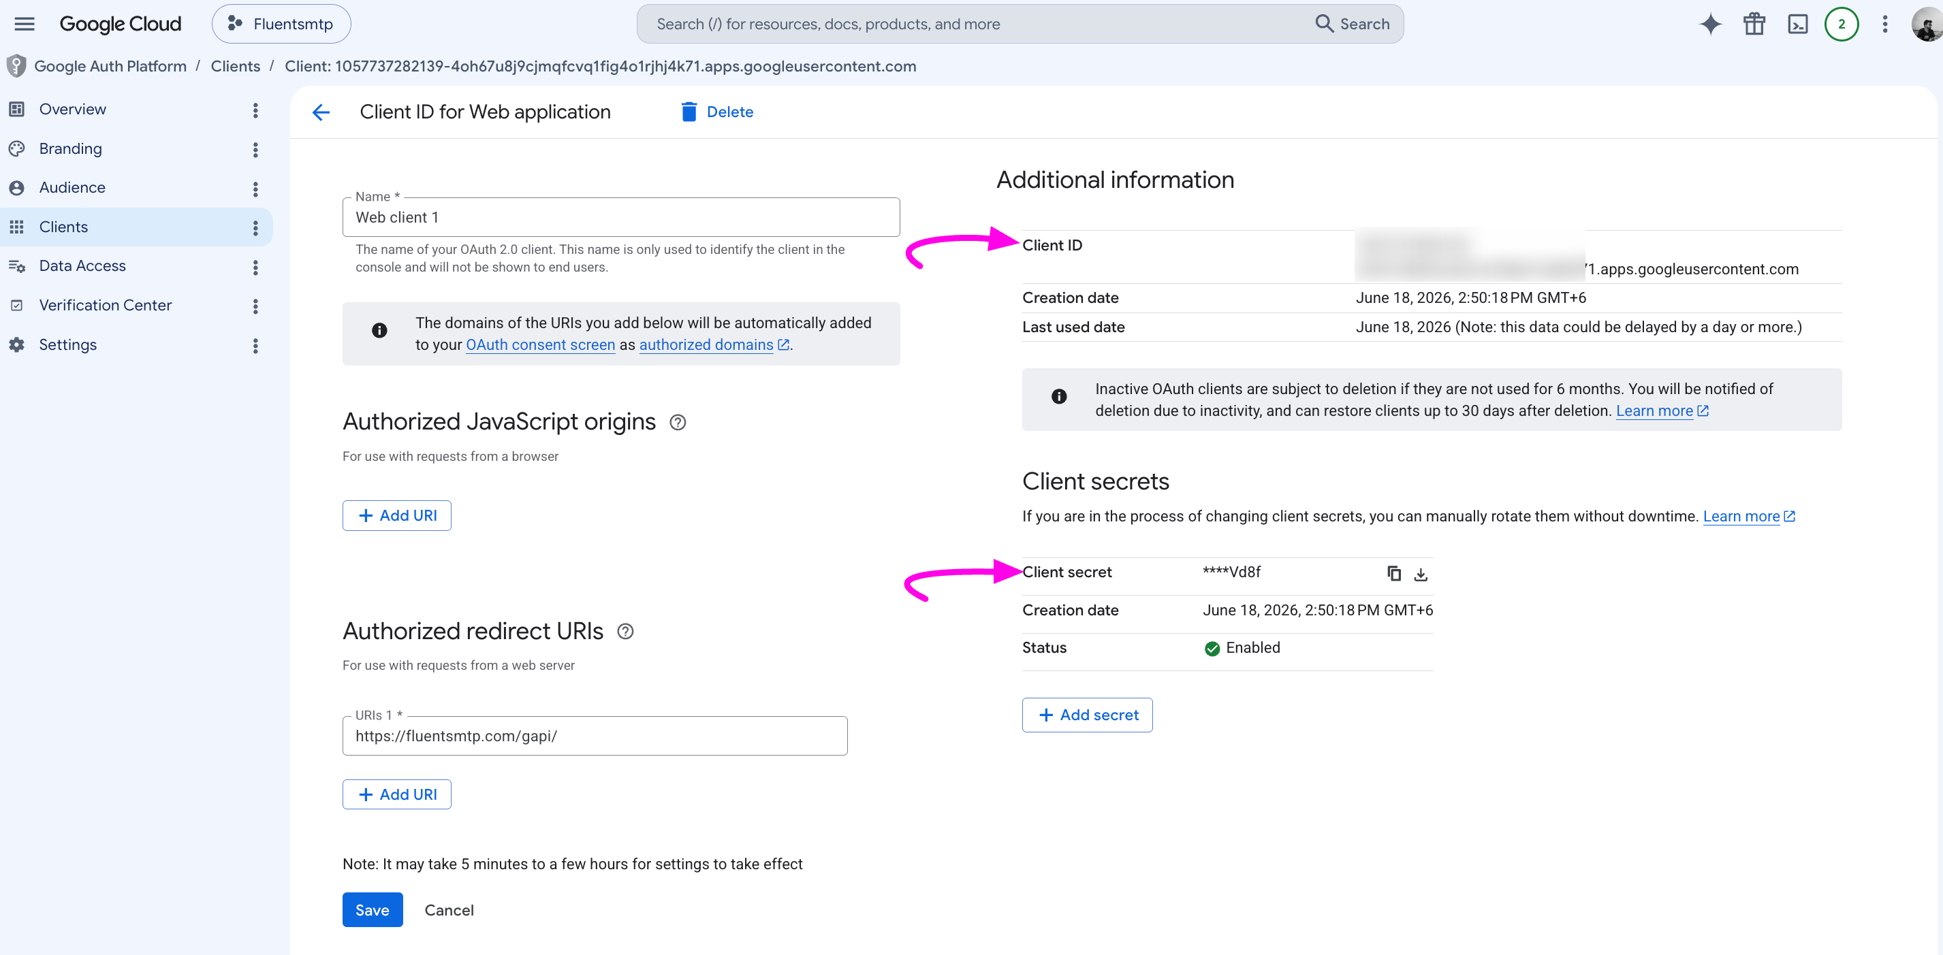
Task: Select the Client ID value ending apps.googleusercontent.com
Action: (x=1577, y=257)
